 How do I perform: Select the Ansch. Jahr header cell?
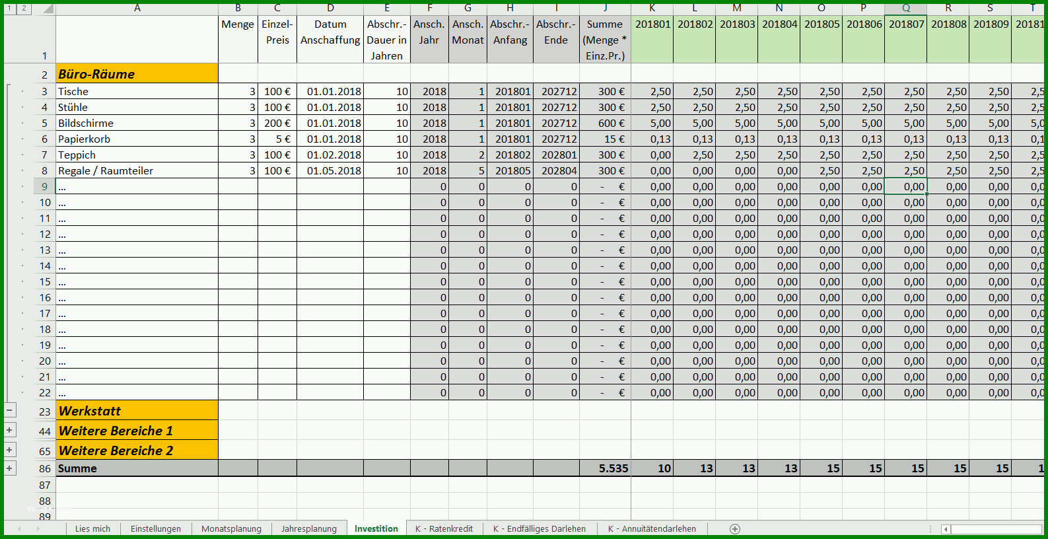pyautogui.click(x=429, y=39)
